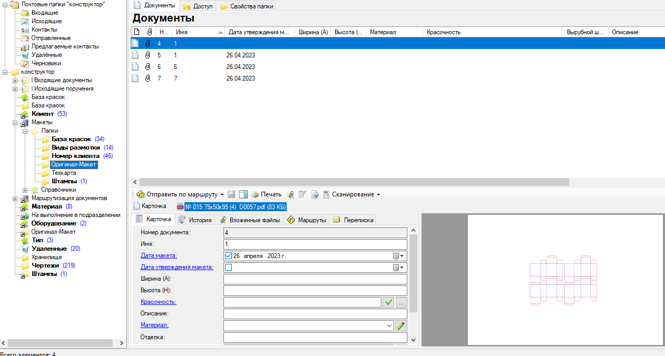The image size is (665, 356).
Task: Click the tree panel horizontal scrollbar
Action: (61, 343)
